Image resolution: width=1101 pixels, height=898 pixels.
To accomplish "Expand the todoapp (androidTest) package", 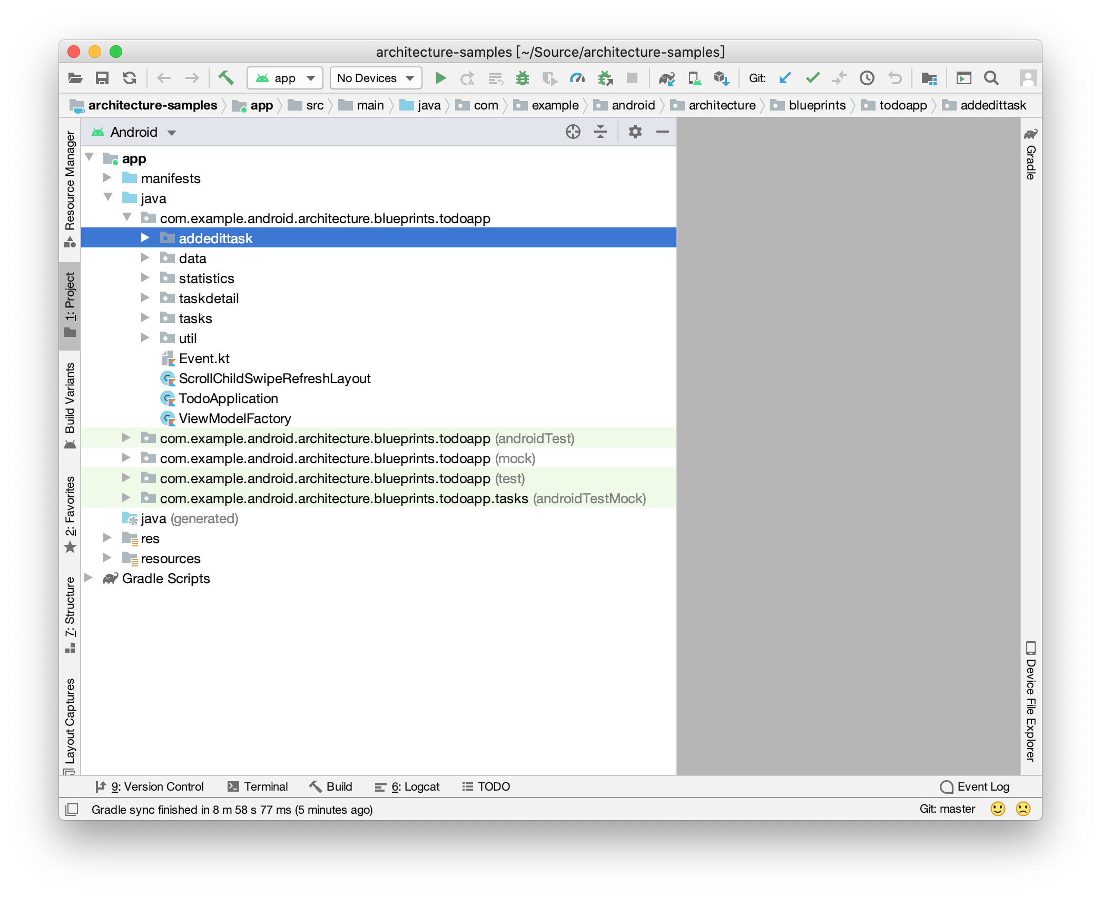I will point(126,438).
